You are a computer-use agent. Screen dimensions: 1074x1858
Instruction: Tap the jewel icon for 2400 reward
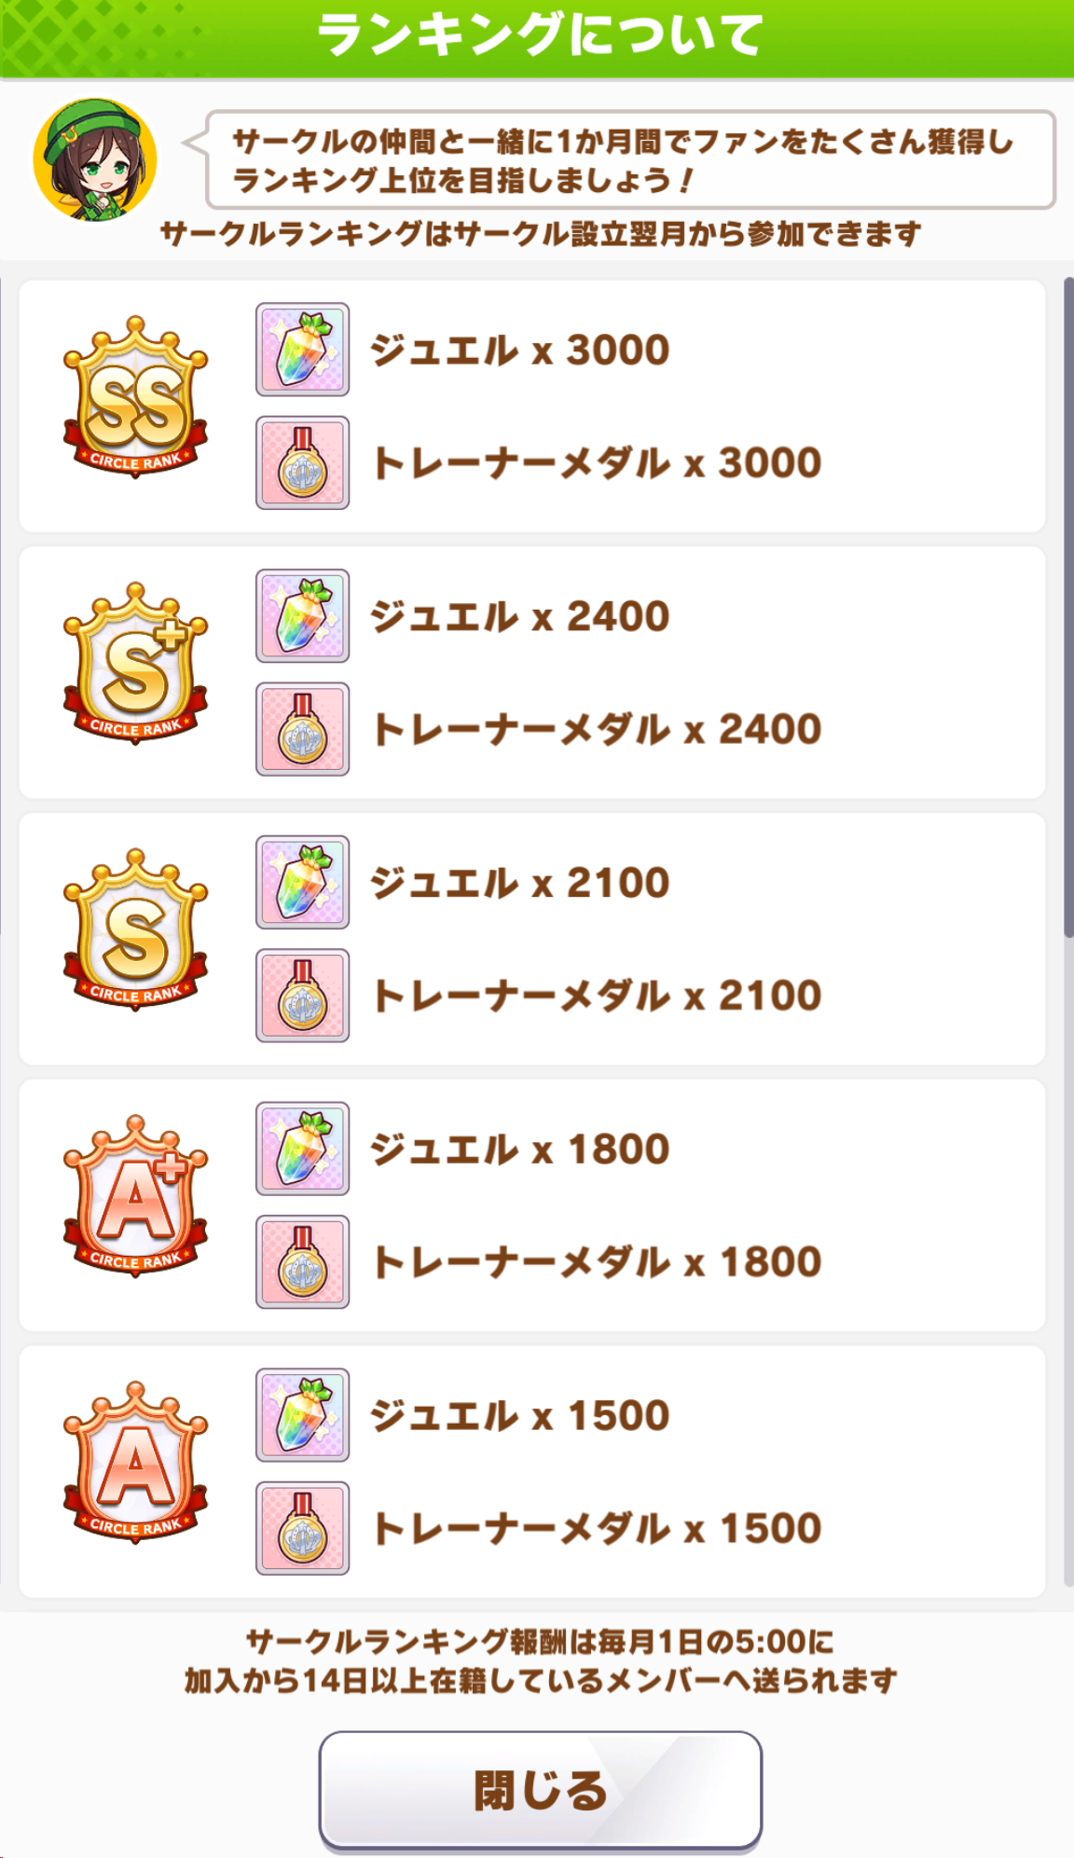click(x=303, y=616)
